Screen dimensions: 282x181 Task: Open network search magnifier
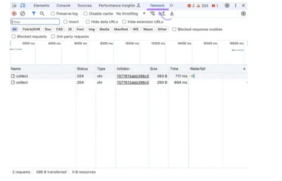(42, 14)
